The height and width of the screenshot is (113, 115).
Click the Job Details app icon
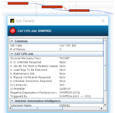(12, 21)
